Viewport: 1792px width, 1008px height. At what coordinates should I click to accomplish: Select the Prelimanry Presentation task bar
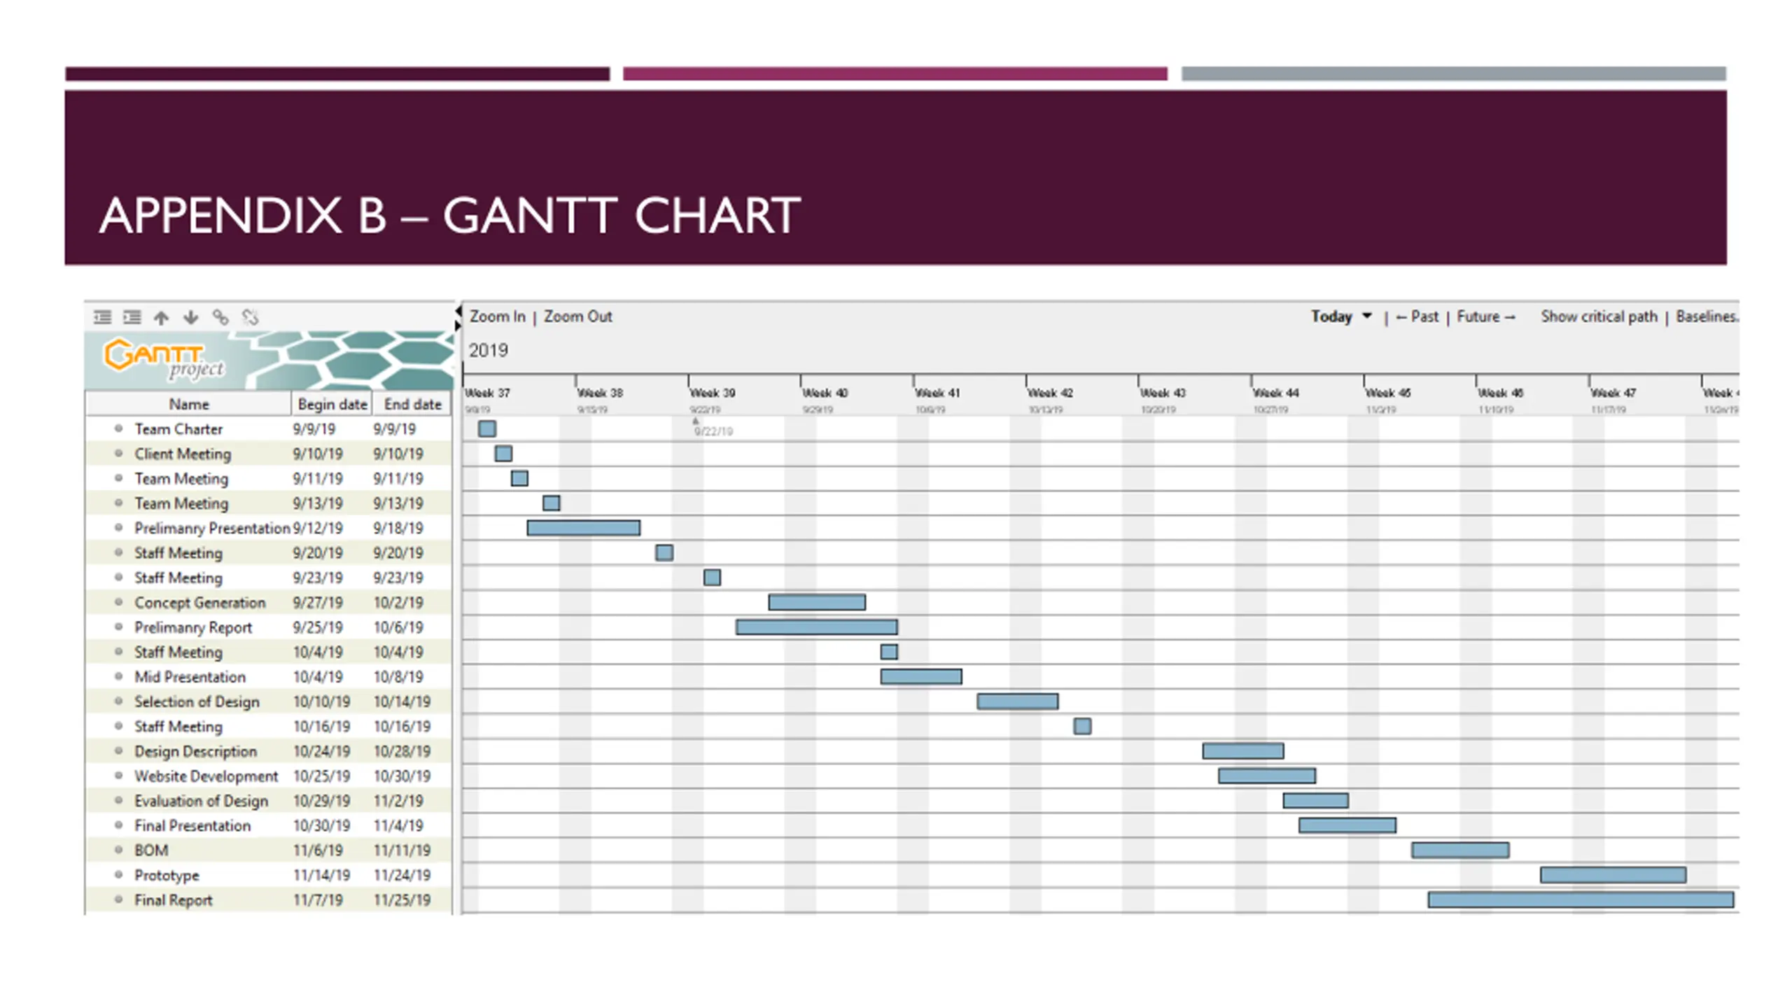point(583,528)
